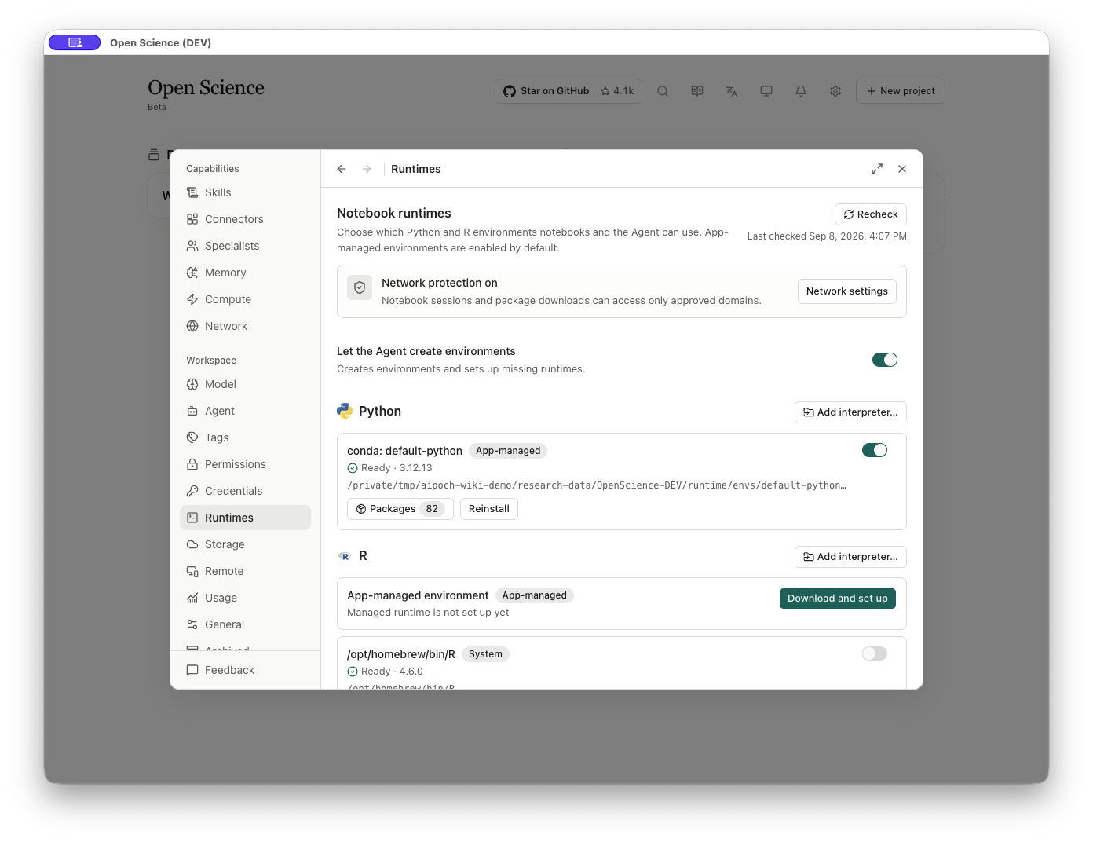The image size is (1093, 842).
Task: Open the Connectors section
Action: (x=245, y=219)
